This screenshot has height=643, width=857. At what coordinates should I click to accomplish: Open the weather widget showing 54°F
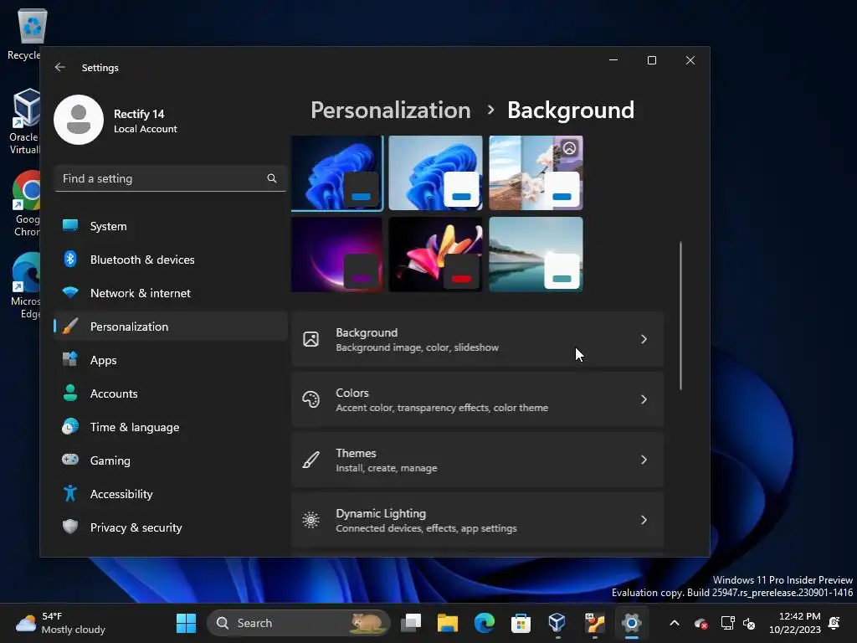coord(60,623)
